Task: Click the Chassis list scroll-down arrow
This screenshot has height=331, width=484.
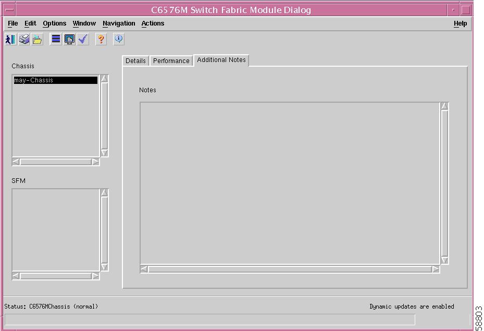Action: point(104,153)
